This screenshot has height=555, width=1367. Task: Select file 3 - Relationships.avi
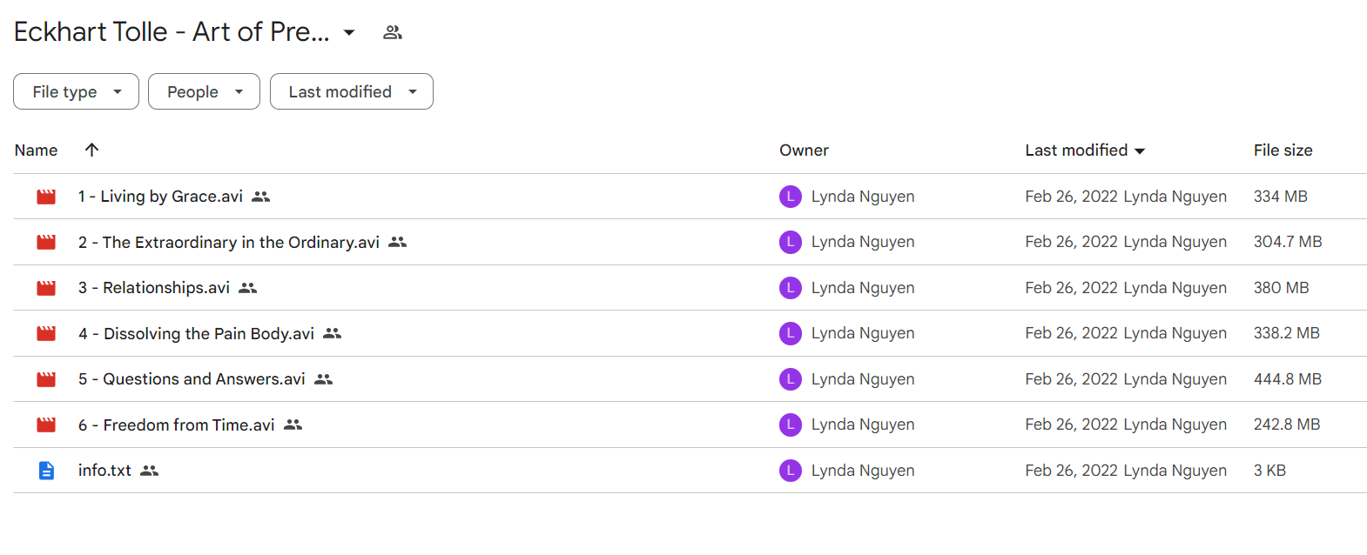pos(154,288)
